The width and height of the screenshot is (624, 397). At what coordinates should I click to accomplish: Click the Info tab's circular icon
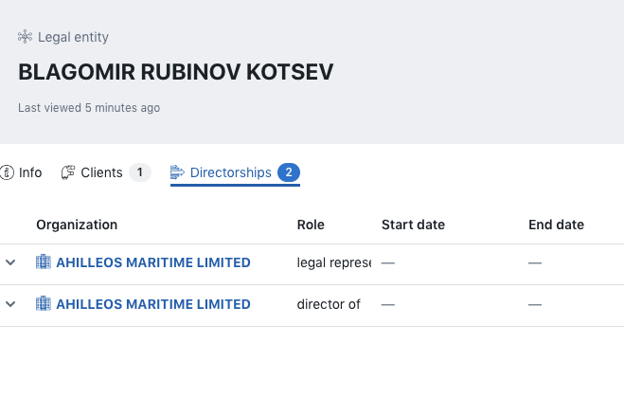pos(8,172)
